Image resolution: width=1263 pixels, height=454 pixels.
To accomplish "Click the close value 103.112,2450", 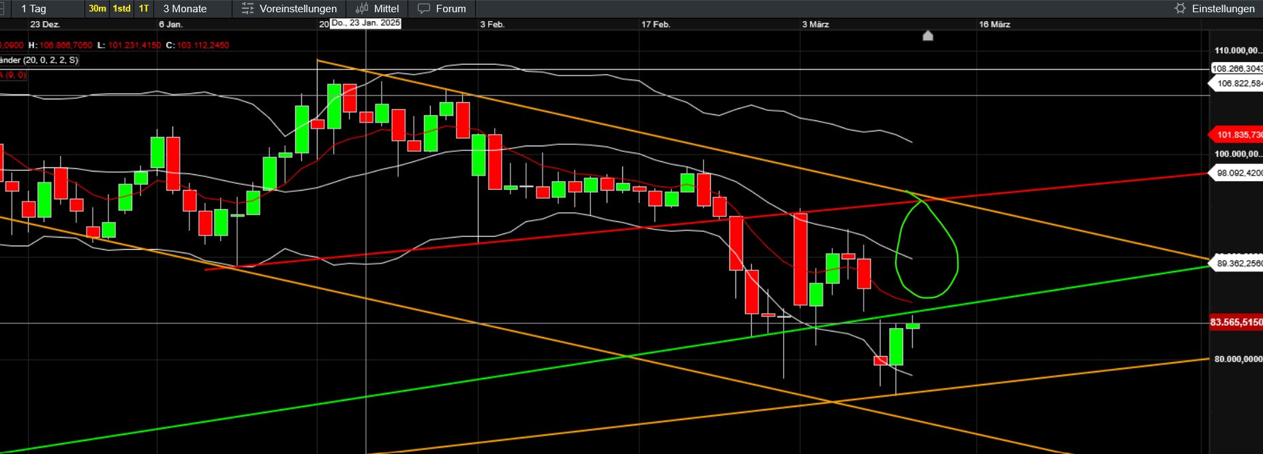I will point(203,45).
